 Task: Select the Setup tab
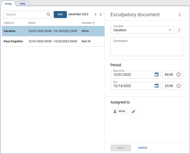[8, 4]
